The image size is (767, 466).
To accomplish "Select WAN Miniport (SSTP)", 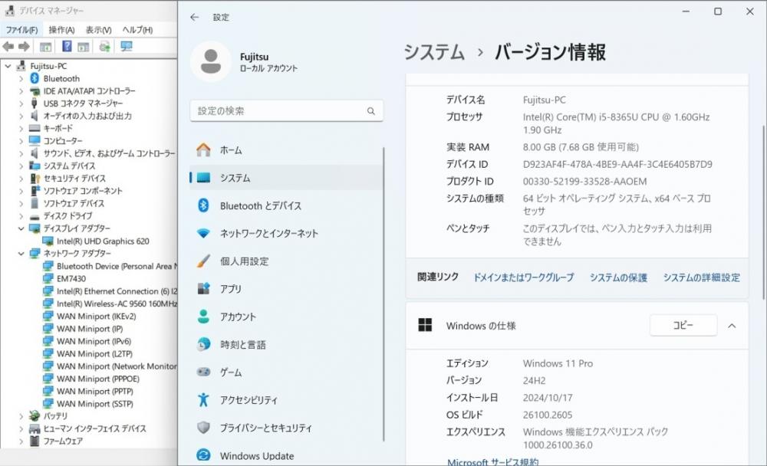I will [95, 403].
